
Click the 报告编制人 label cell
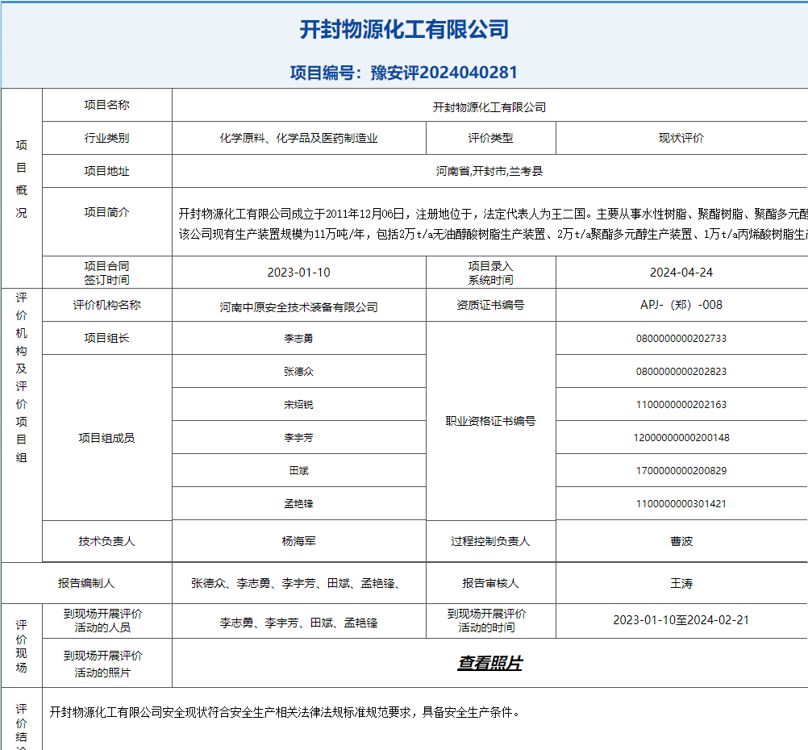click(x=86, y=583)
